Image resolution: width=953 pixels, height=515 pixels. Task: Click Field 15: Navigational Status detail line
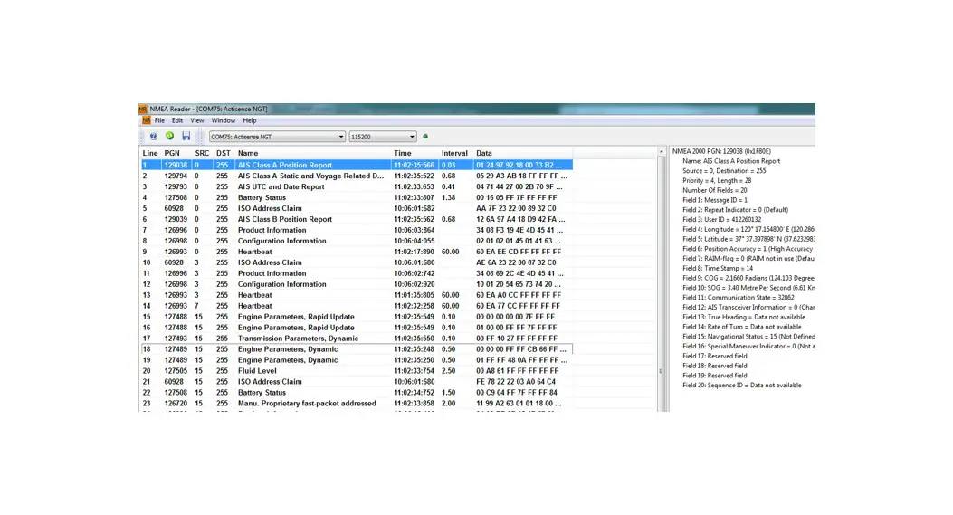click(x=748, y=336)
